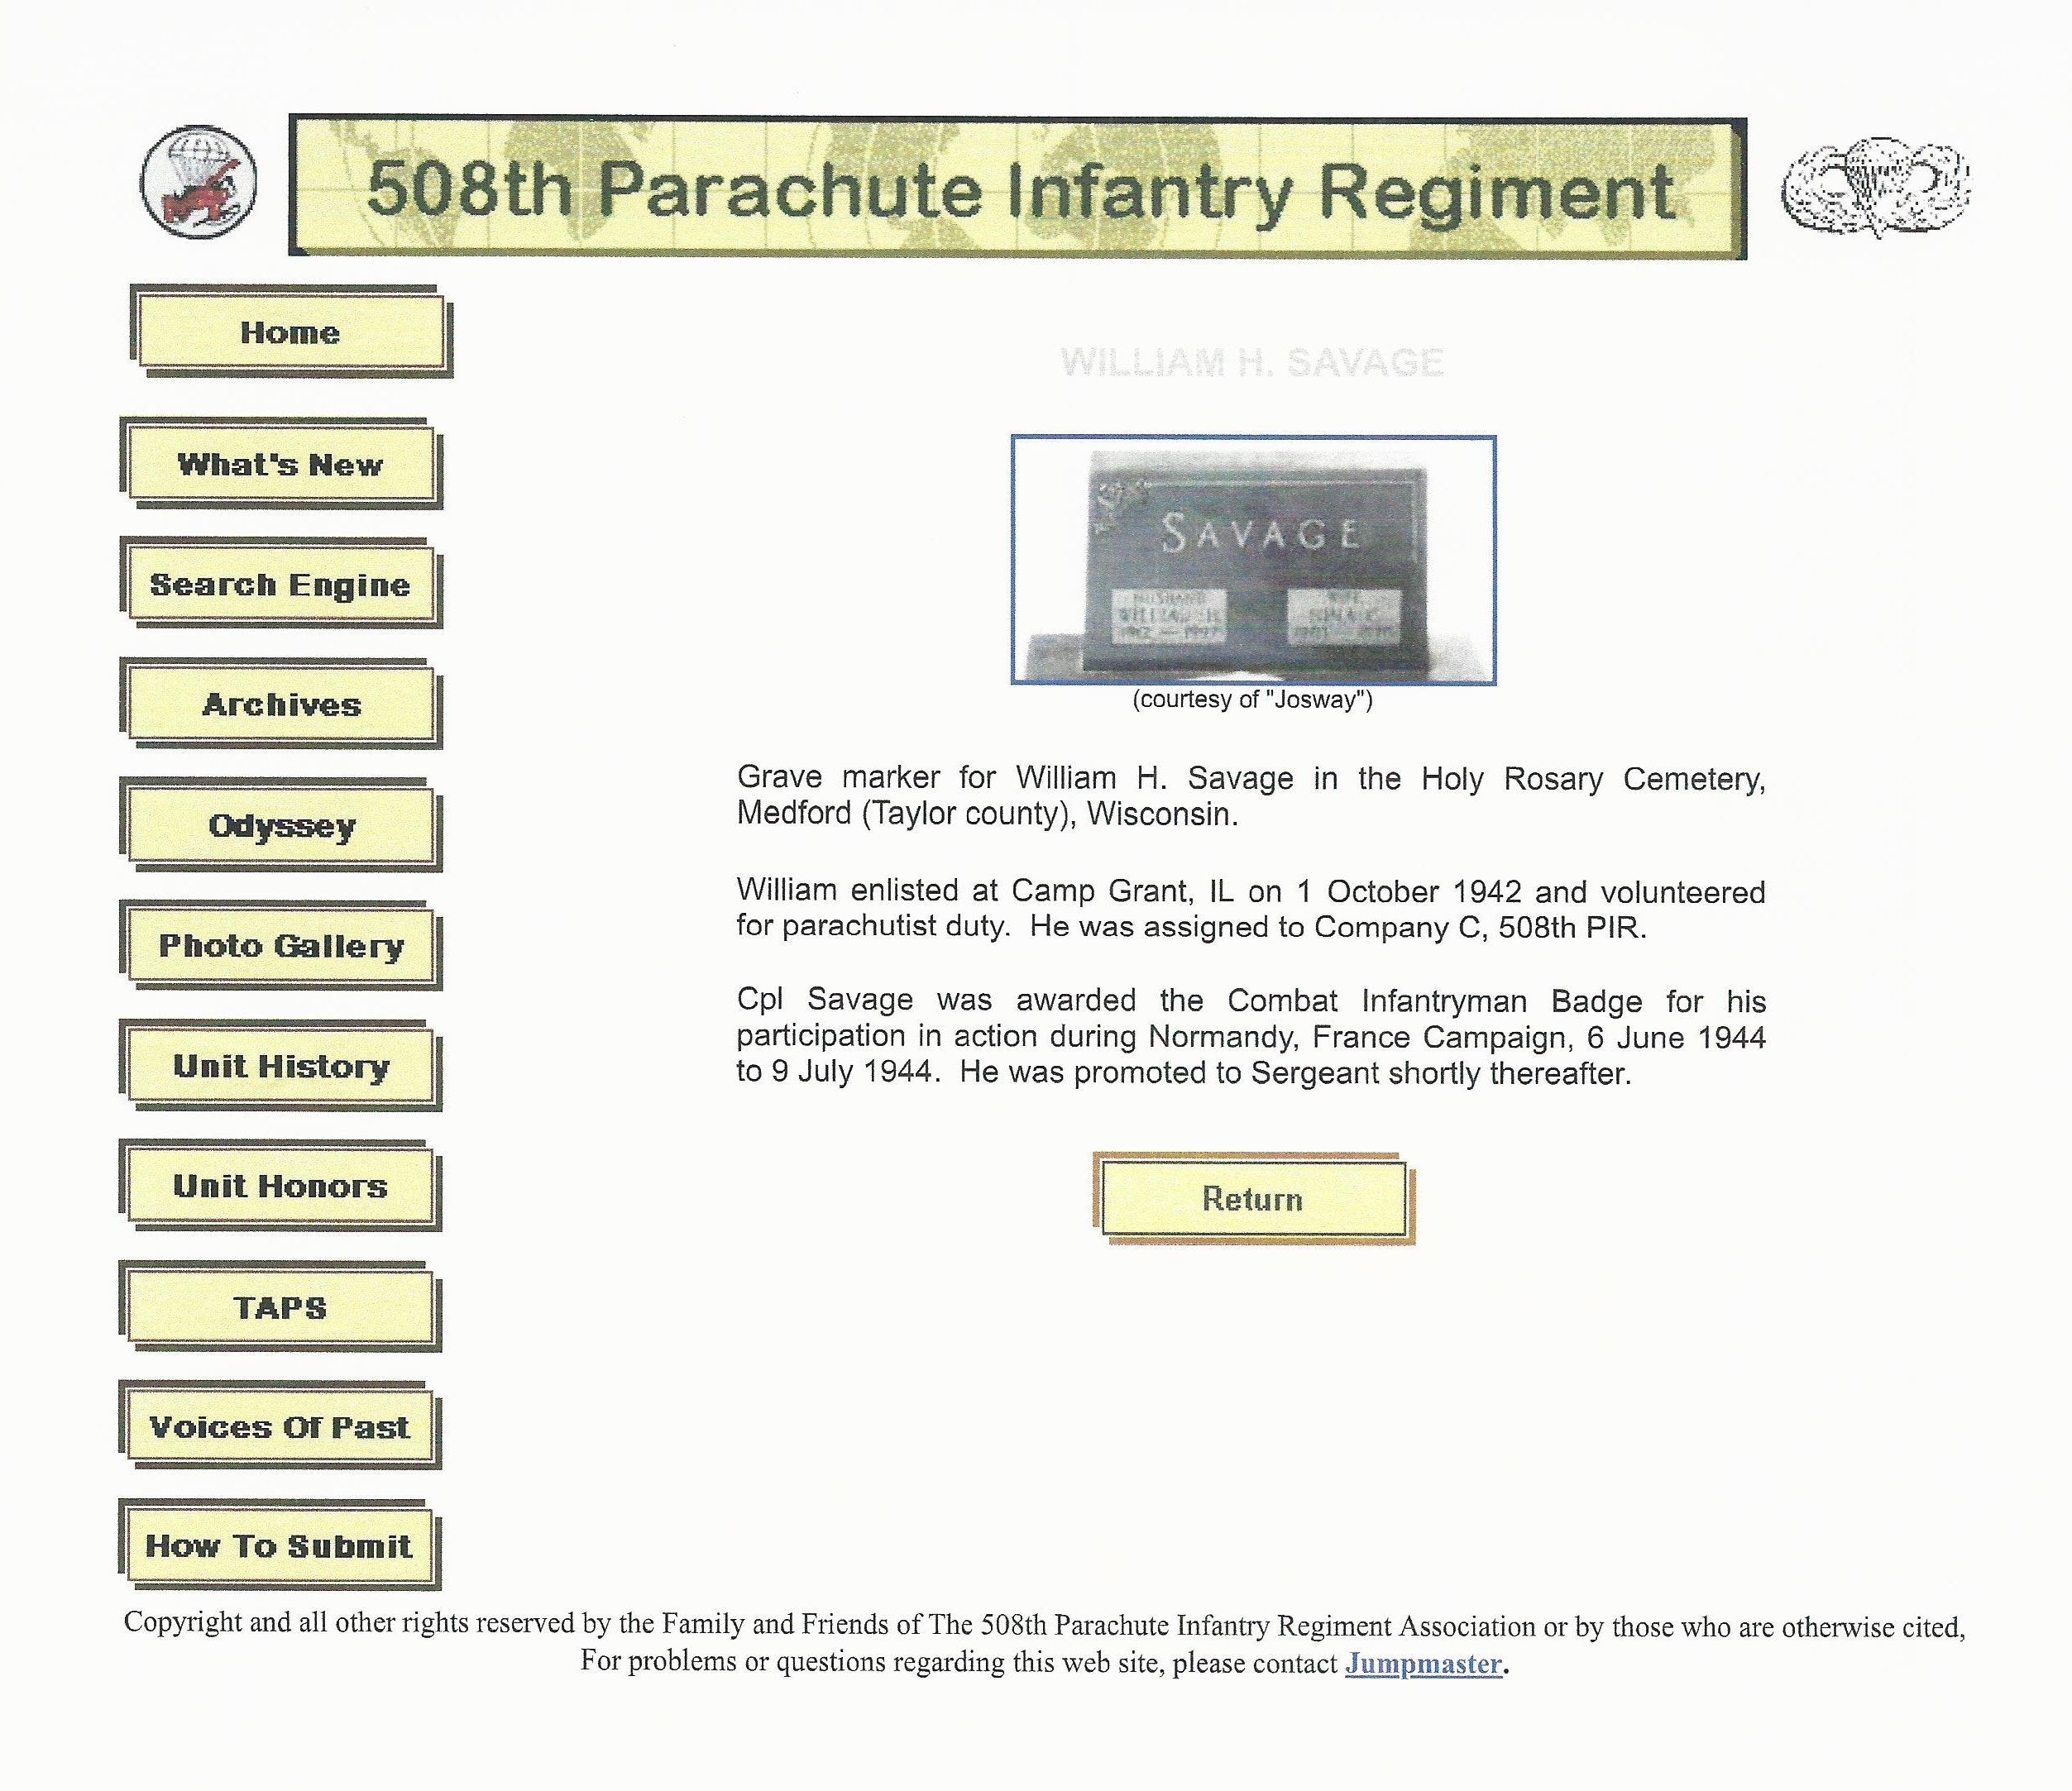Browse the Archives section
Image resolution: width=2072 pixels, height=1791 pixels.
280,704
